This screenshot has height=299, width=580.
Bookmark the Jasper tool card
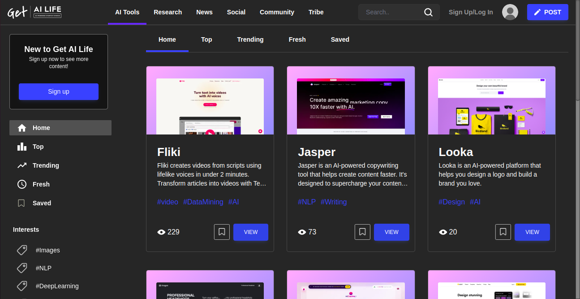coord(362,232)
